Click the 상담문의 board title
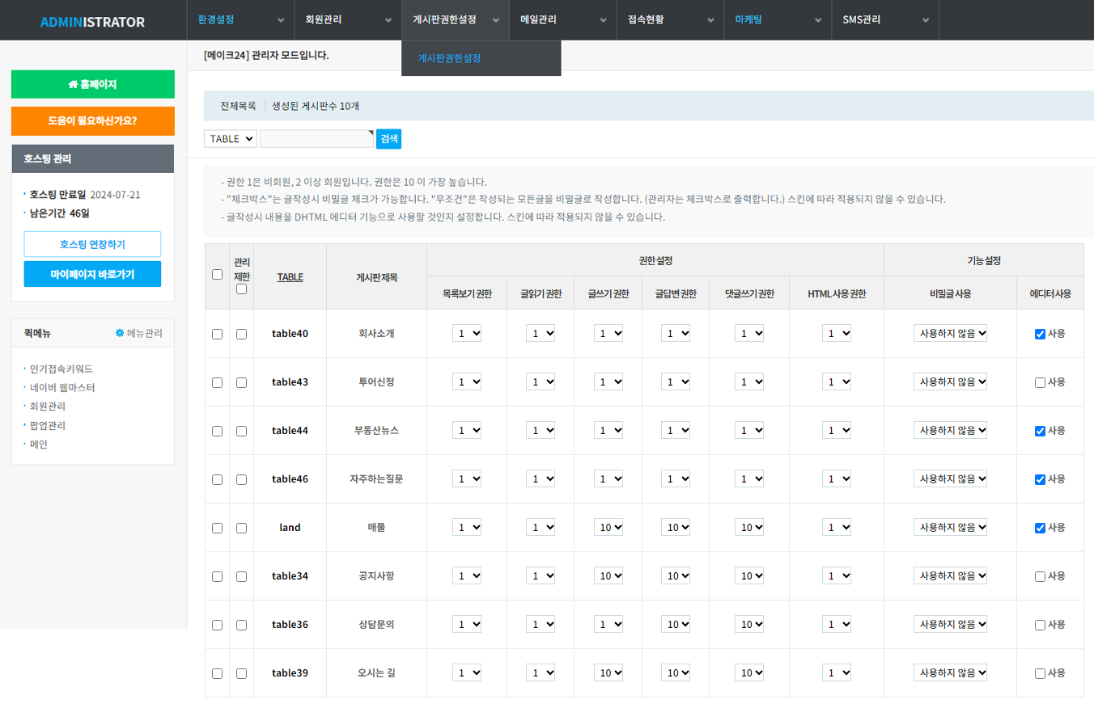The height and width of the screenshot is (708, 1094). pos(376,624)
